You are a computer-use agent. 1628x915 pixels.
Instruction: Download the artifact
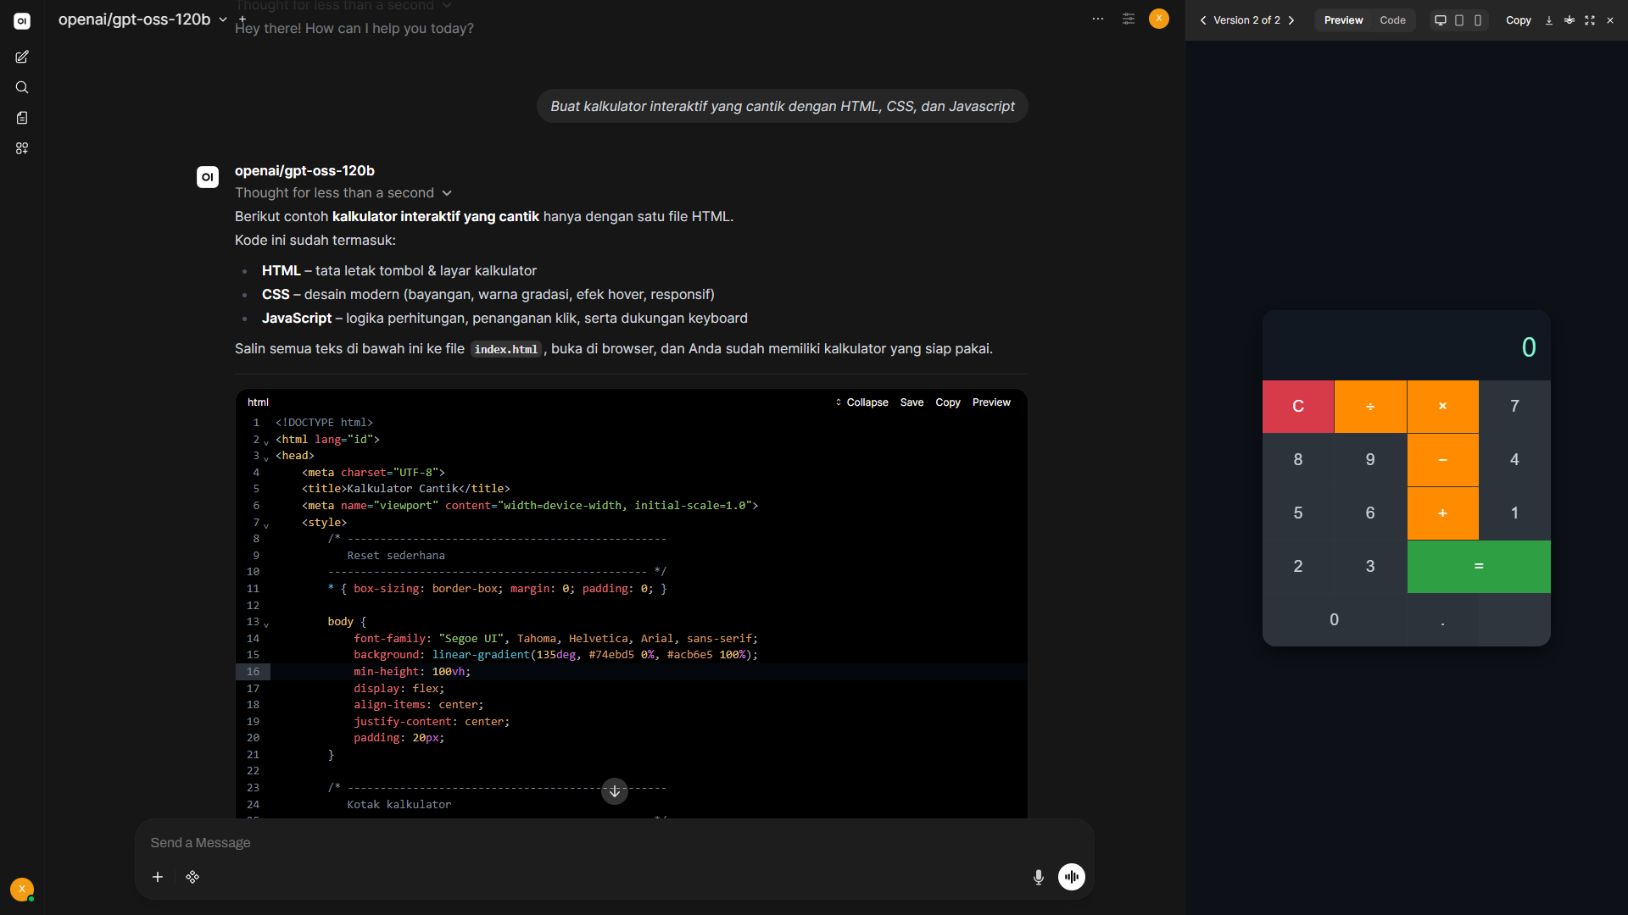[x=1549, y=20]
